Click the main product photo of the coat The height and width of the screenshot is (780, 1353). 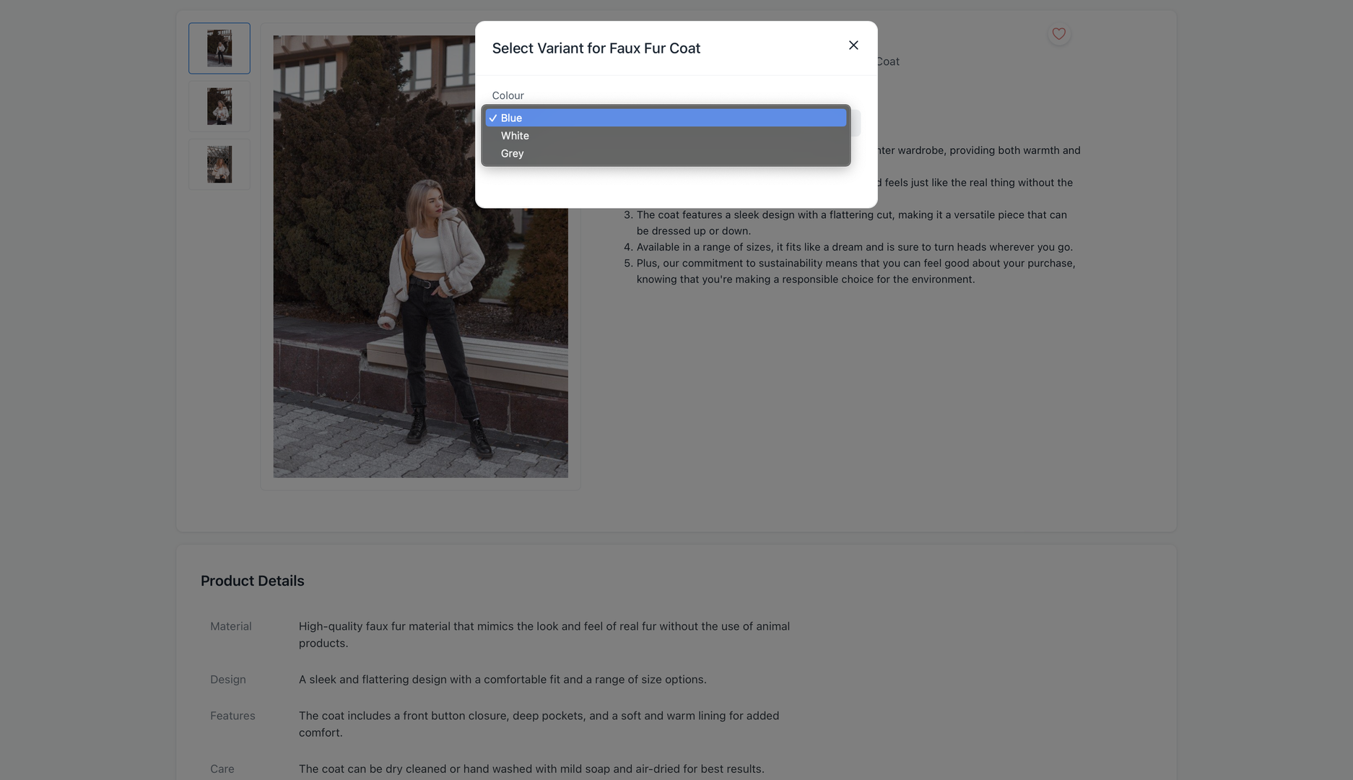[x=420, y=256]
